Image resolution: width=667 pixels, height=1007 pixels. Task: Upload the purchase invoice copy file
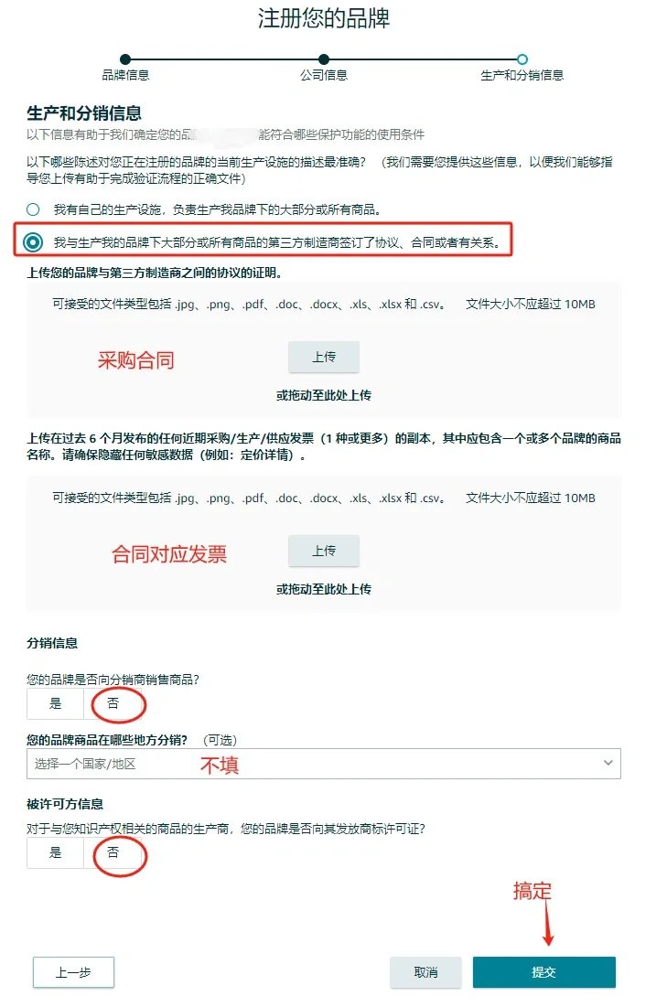coord(323,551)
